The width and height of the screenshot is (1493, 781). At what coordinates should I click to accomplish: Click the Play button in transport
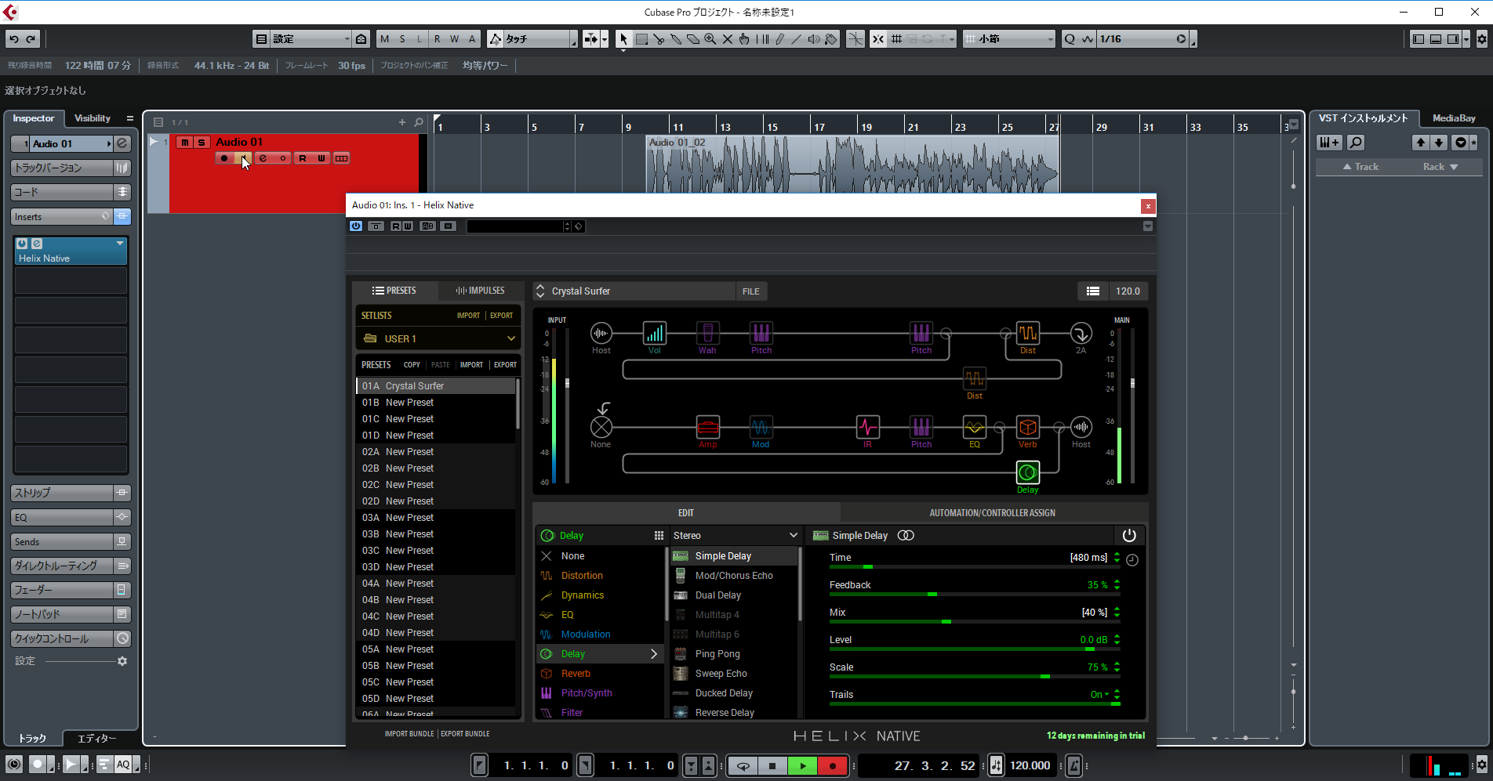[802, 766]
